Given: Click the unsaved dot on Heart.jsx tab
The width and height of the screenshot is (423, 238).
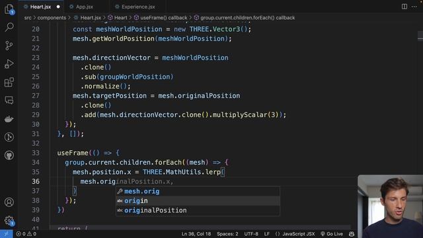Looking at the screenshot, I should point(58,7).
